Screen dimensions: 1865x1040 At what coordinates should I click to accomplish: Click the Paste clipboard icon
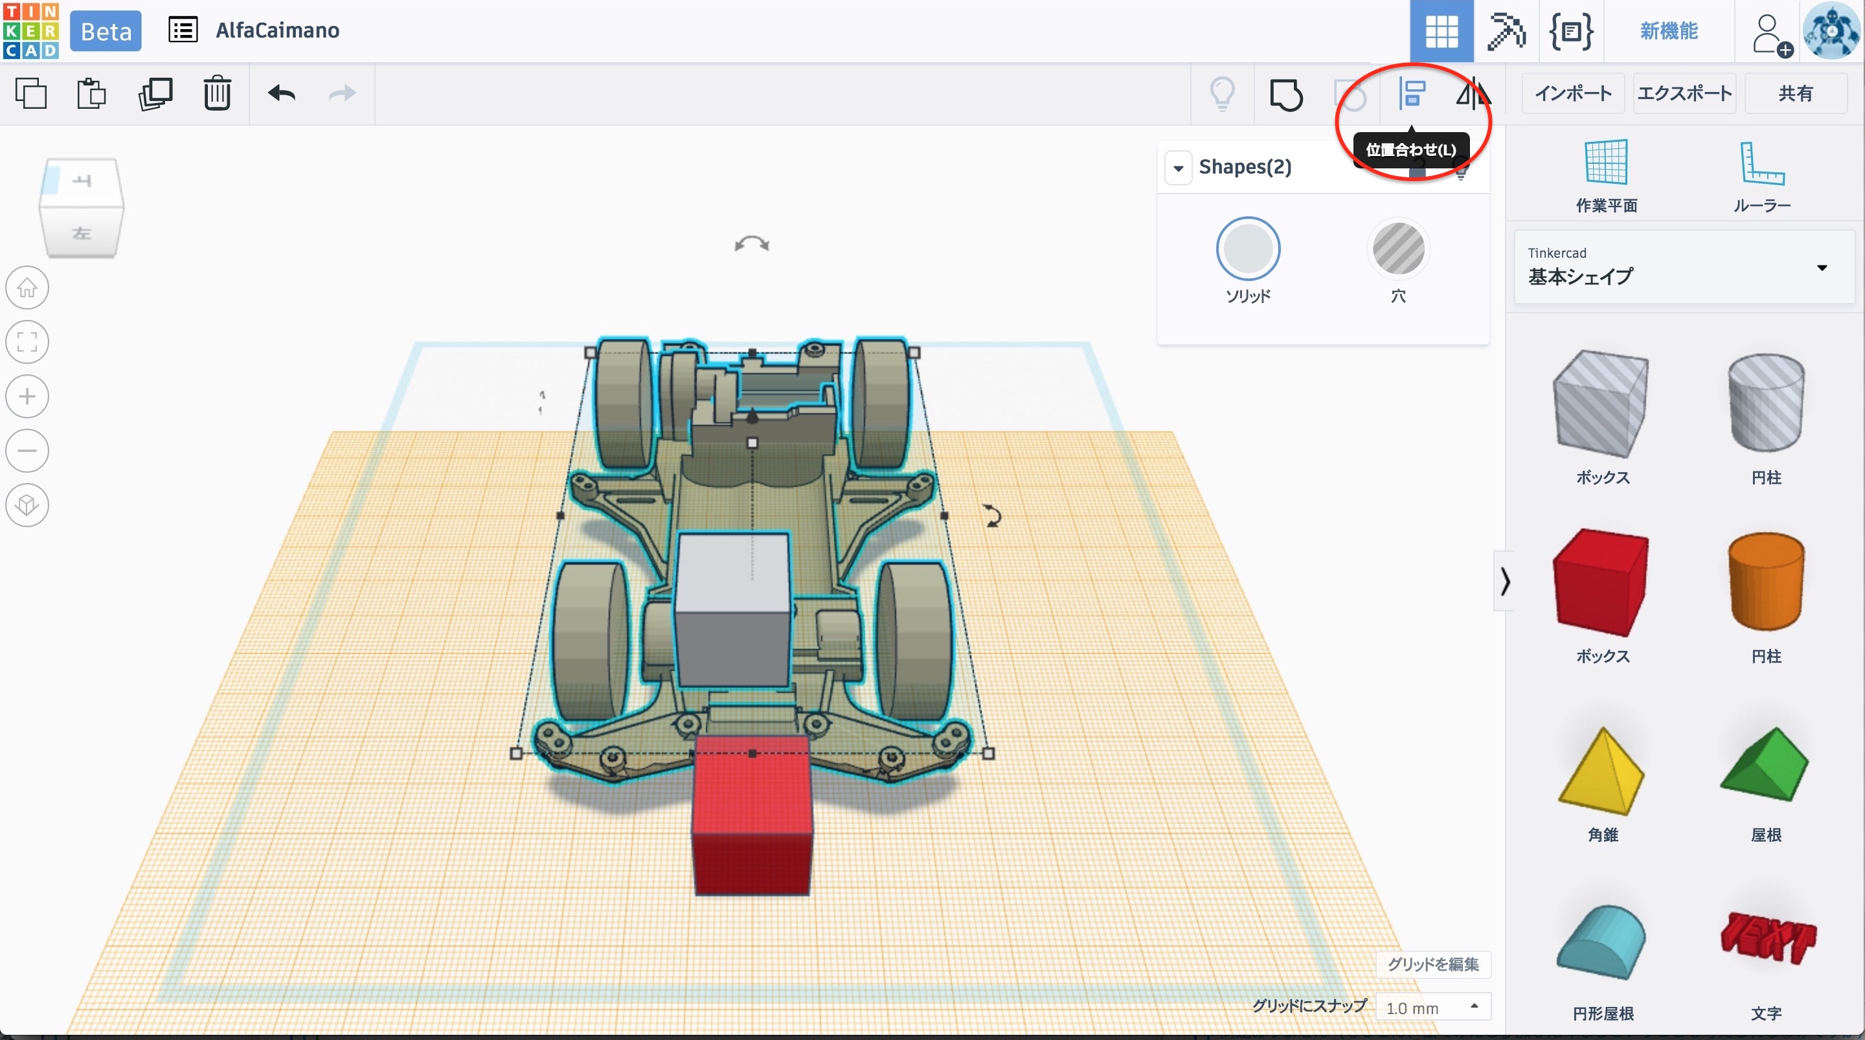[x=91, y=93]
